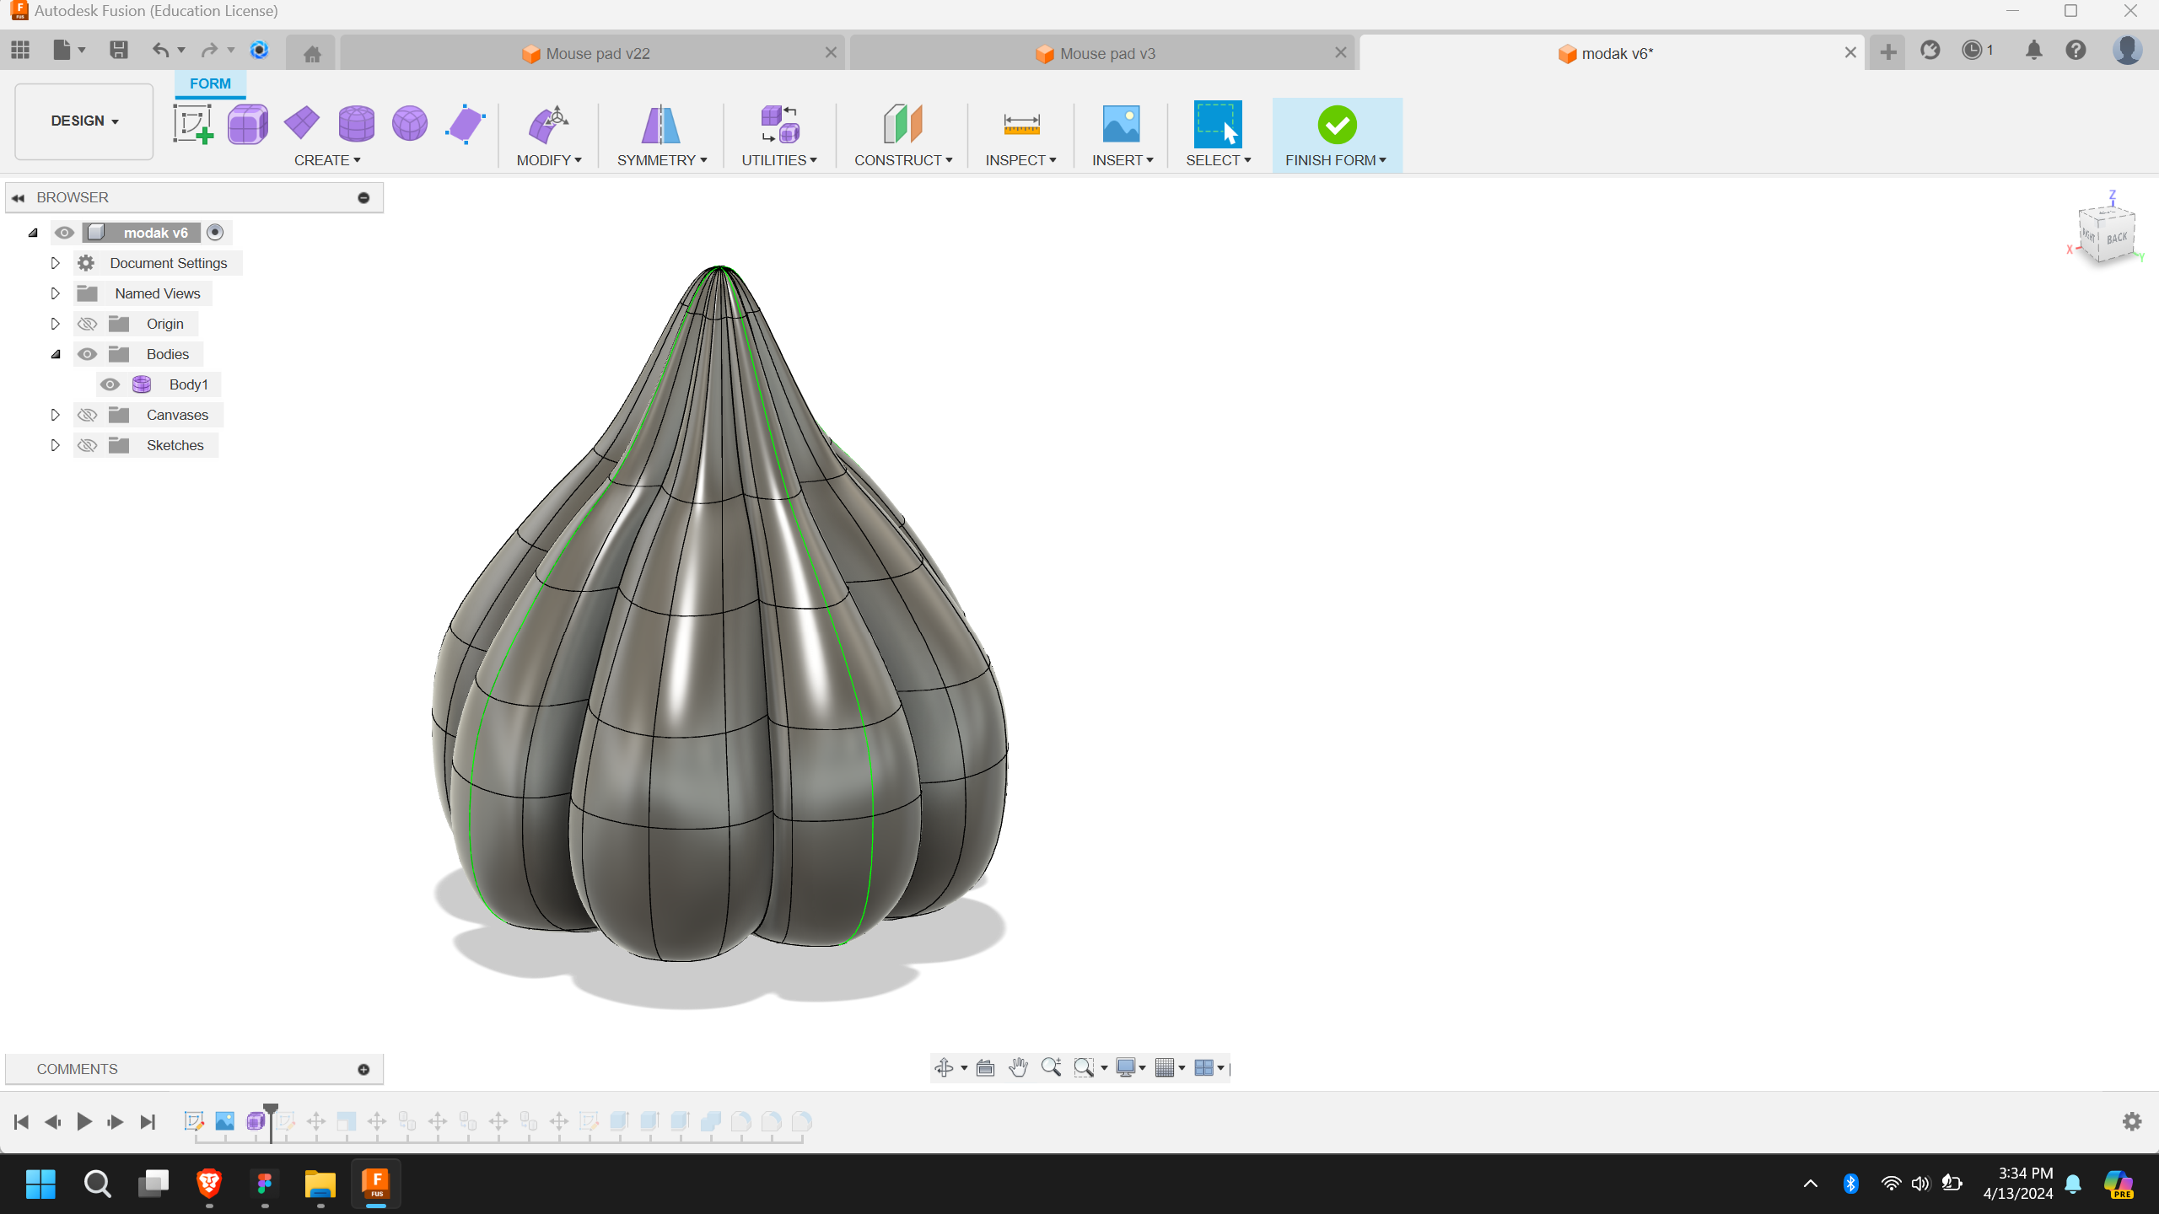Hide Body1 with its eye icon
The image size is (2159, 1214).
click(110, 384)
